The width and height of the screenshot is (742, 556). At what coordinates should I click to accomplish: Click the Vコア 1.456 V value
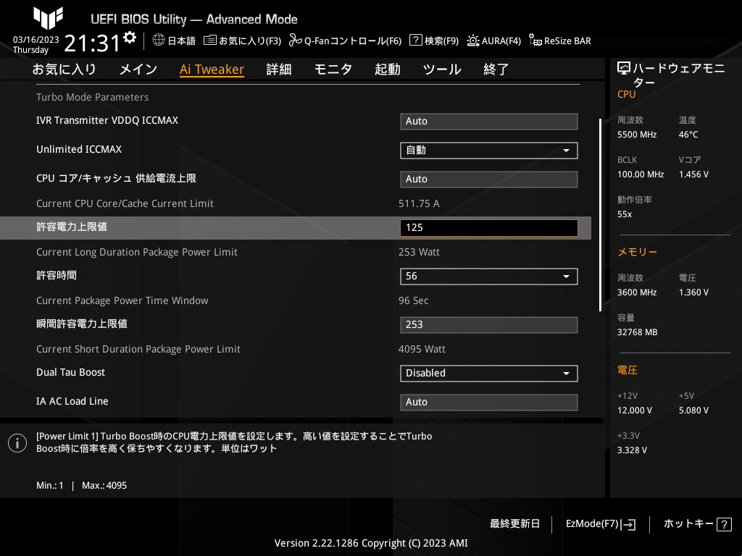tap(693, 174)
